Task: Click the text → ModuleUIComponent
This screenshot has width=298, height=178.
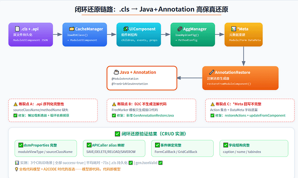Action: coord(82,40)
